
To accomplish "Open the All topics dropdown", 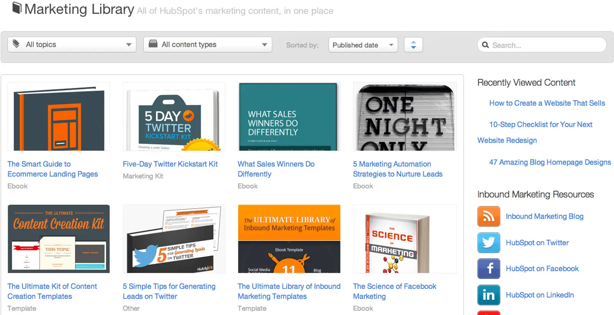I will (72, 45).
